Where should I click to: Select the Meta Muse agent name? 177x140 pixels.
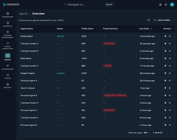pyautogui.click(x=26, y=58)
